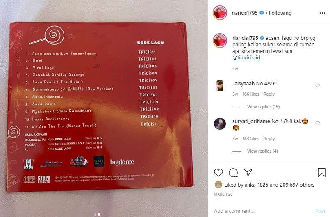Viewport: 330px width, 217px height.
Task: Open riaricis1795 profile picture in header
Action: tap(220, 13)
